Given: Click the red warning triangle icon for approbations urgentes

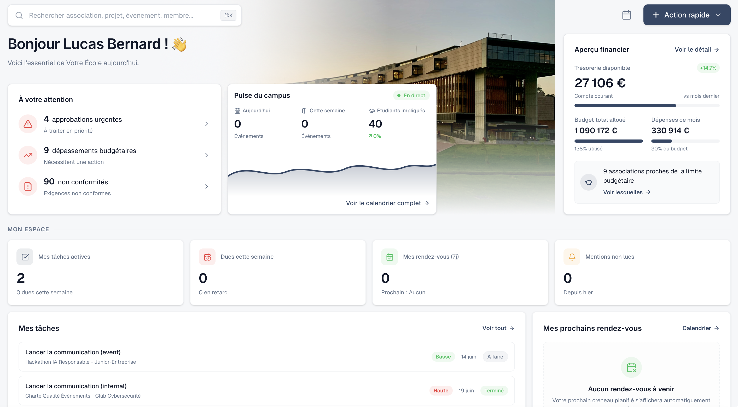Looking at the screenshot, I should (28, 124).
